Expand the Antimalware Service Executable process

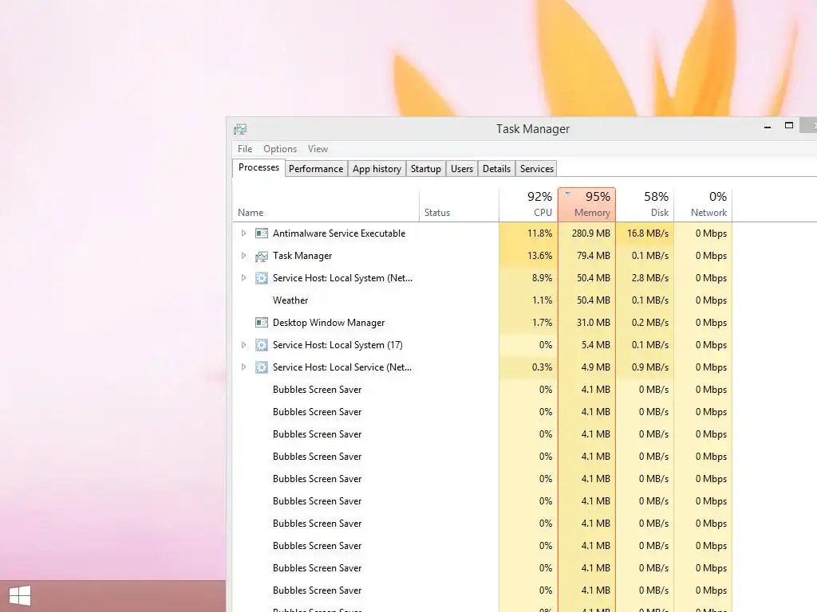tap(243, 233)
